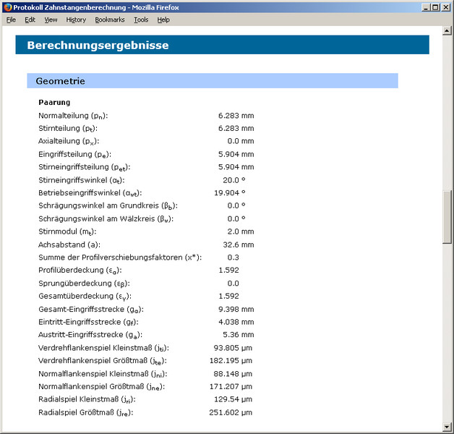454x434 pixels.
Task: Open the View menu
Action: [x=51, y=20]
